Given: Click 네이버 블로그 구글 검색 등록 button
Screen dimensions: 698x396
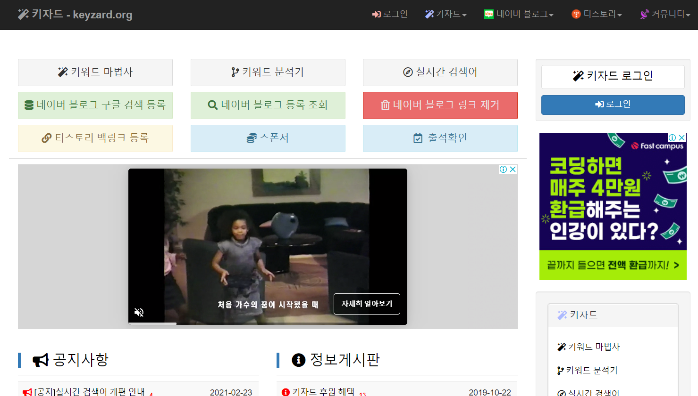Looking at the screenshot, I should coord(95,105).
